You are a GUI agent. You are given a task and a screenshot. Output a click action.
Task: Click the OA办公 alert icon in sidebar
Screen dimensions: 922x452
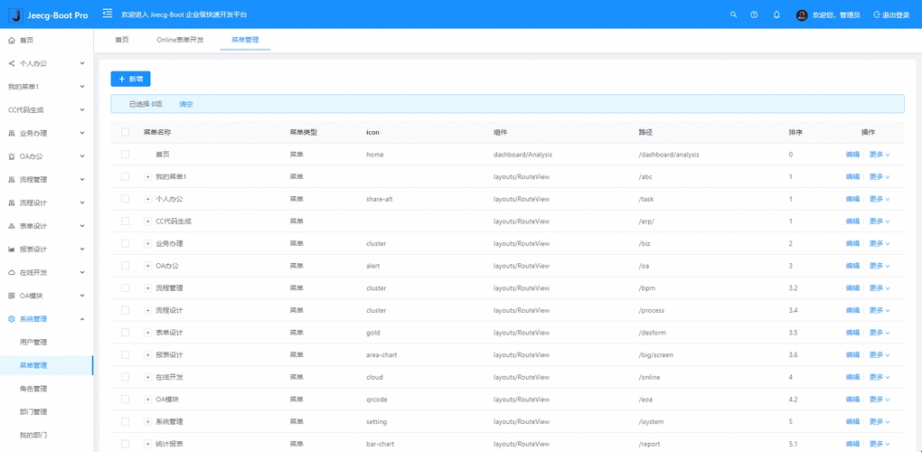pos(12,156)
